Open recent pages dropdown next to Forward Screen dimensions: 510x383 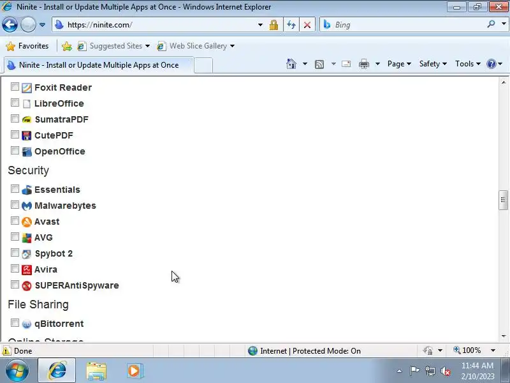click(42, 25)
